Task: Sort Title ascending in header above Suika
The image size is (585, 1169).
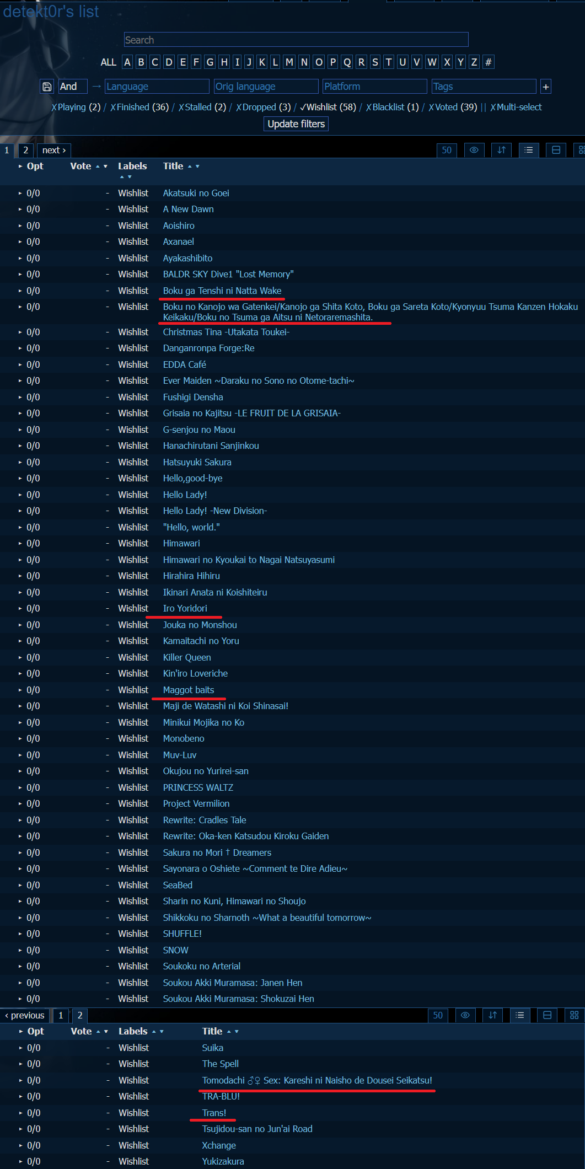Action: 229,1032
